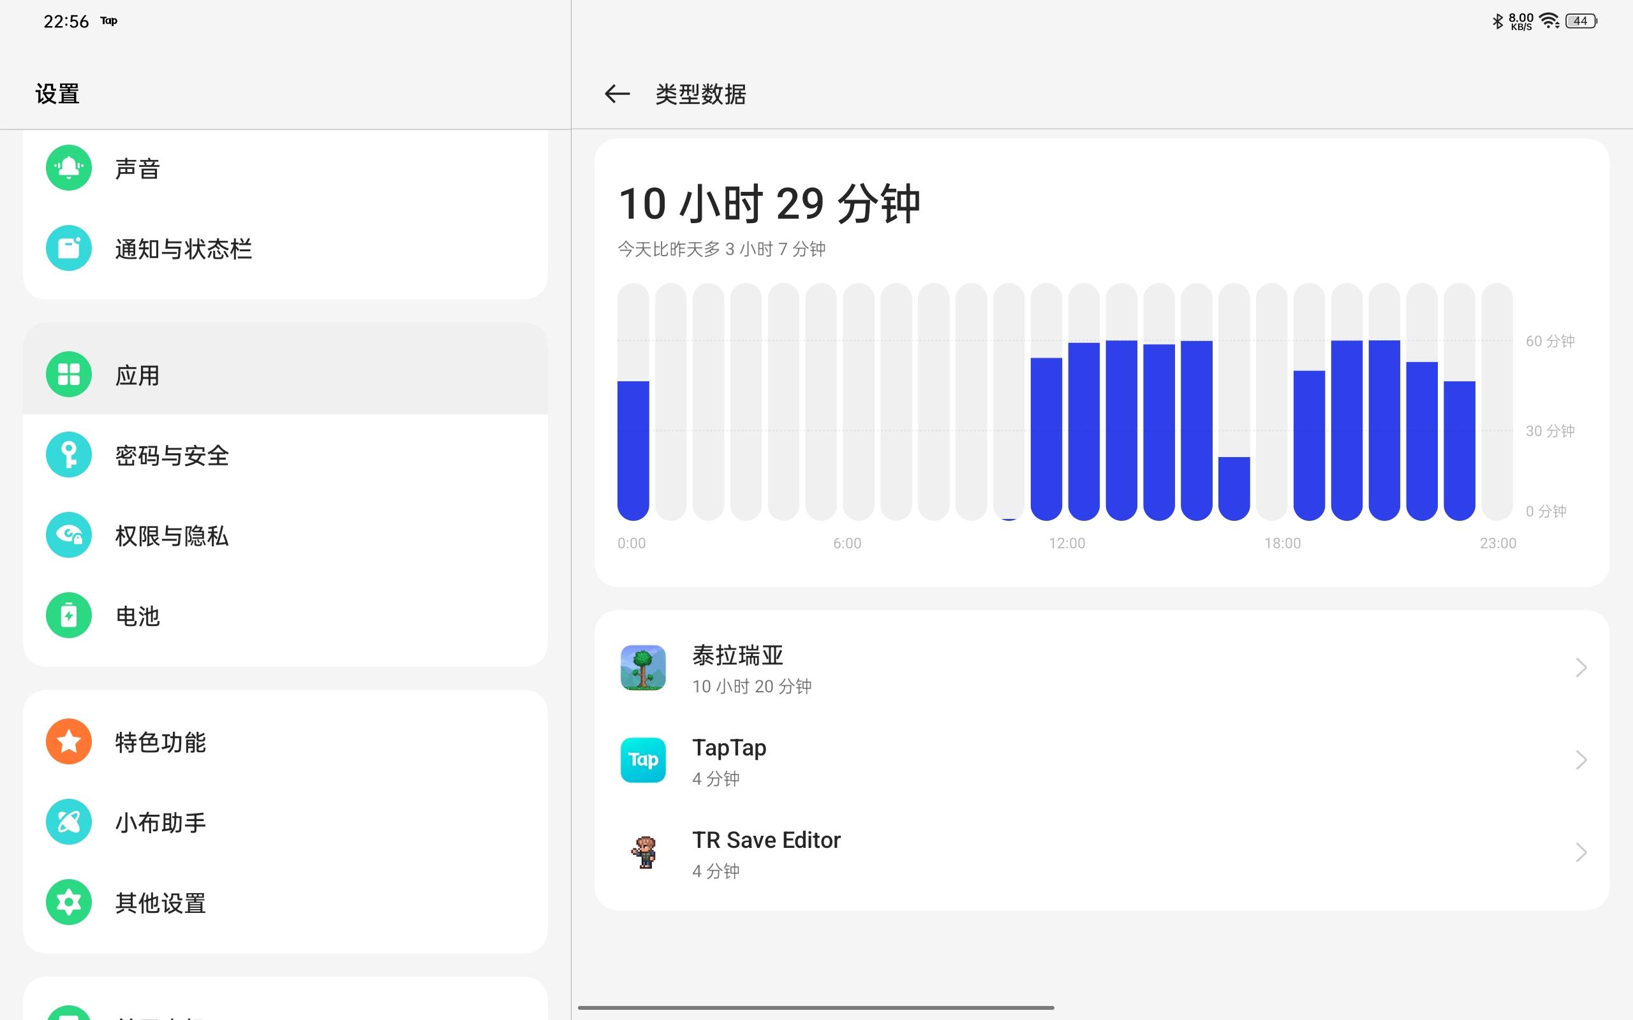This screenshot has height=1020, width=1633.
Task: Open the 声音 sound settings icon
Action: 68,167
